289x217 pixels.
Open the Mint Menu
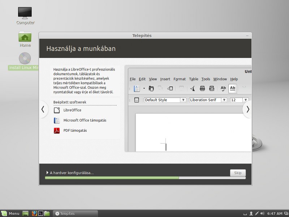pyautogui.click(x=10, y=213)
